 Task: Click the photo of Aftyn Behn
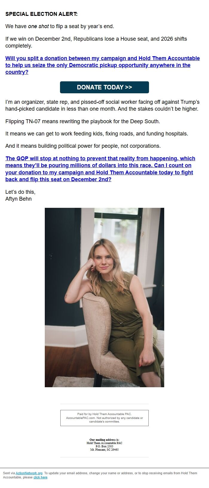point(105,297)
